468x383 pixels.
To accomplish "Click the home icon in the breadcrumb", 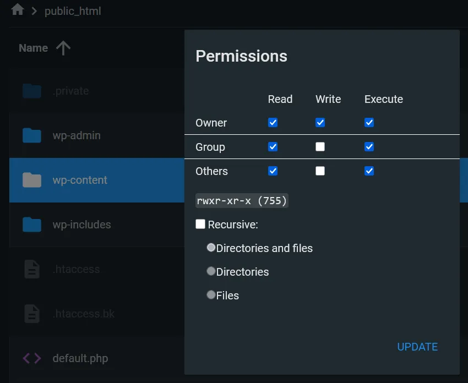I will (x=15, y=10).
